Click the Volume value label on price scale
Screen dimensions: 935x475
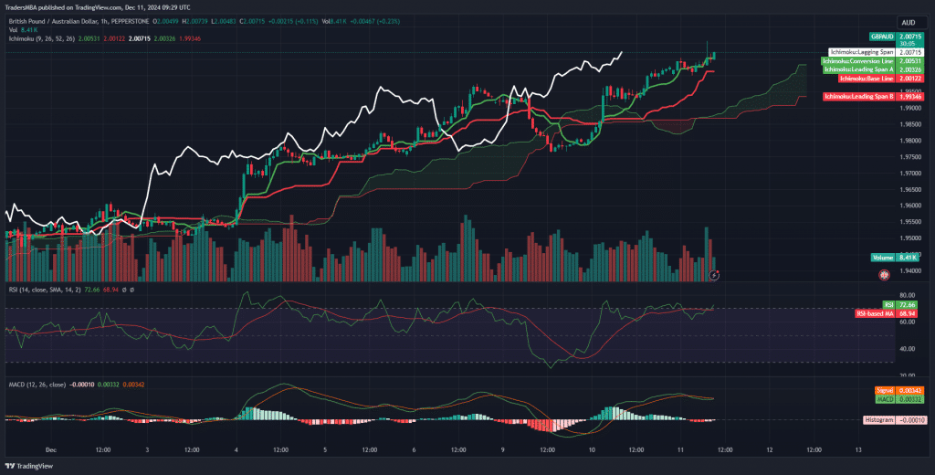click(x=893, y=259)
